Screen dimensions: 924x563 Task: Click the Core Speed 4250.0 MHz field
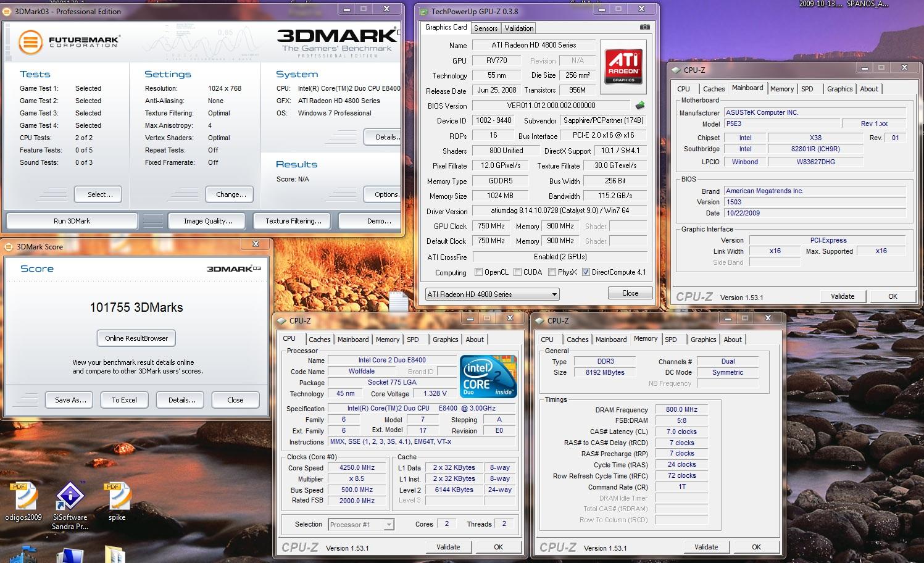pos(357,467)
